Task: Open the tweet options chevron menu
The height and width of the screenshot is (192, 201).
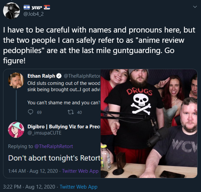Action: (x=195, y=7)
